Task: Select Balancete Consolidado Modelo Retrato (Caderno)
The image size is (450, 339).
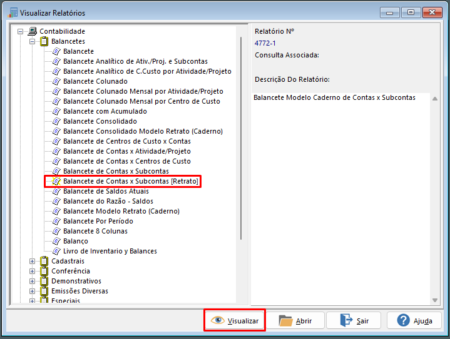Action: [143, 132]
